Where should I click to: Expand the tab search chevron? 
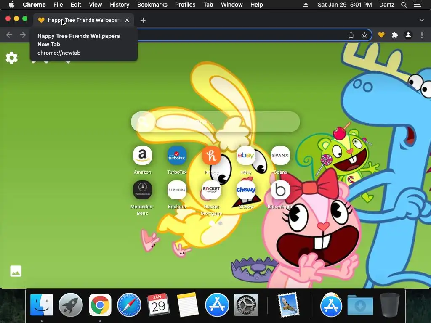click(422, 20)
